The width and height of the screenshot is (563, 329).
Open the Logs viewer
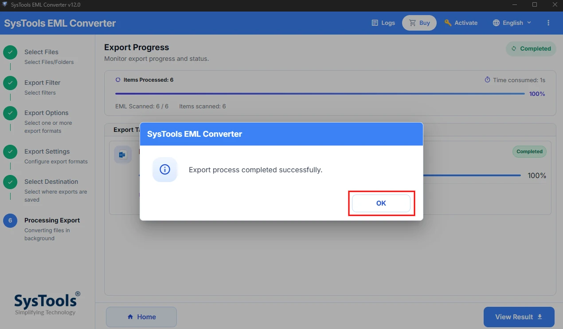coord(383,23)
